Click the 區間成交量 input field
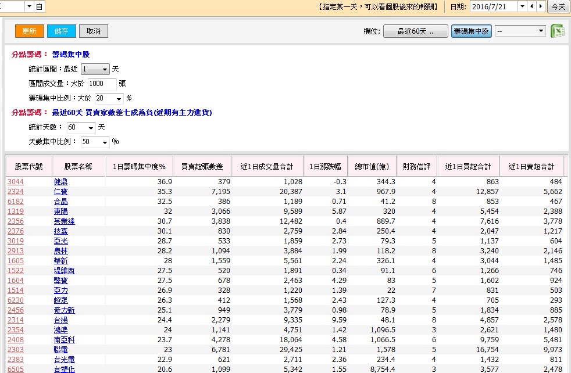Image resolution: width=571 pixels, height=373 pixels. [103, 84]
